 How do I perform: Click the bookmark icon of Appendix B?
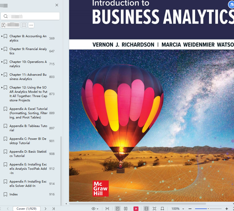point(5,126)
